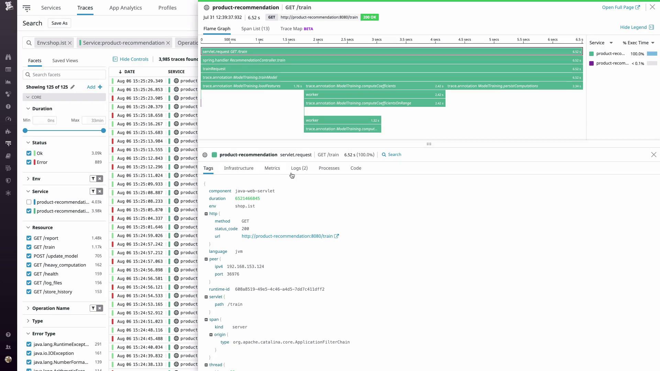Viewport: 660px width, 371px height.
Task: Open the Metrics chart icon in sidebar
Action: [9, 82]
